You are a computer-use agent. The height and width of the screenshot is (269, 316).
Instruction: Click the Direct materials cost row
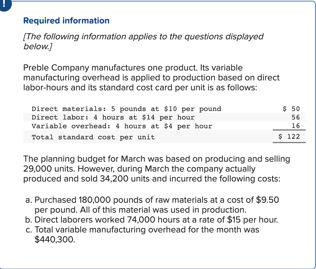pos(165,109)
